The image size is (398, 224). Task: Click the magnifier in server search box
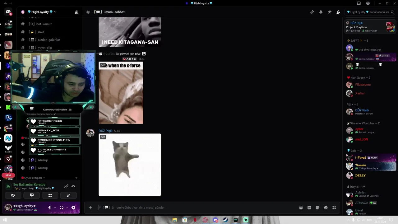(x=392, y=12)
